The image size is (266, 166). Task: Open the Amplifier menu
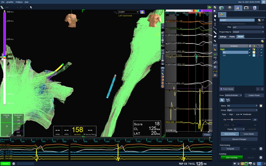pyautogui.click(x=10, y=2)
